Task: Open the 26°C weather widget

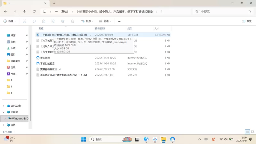Action: 10,139
